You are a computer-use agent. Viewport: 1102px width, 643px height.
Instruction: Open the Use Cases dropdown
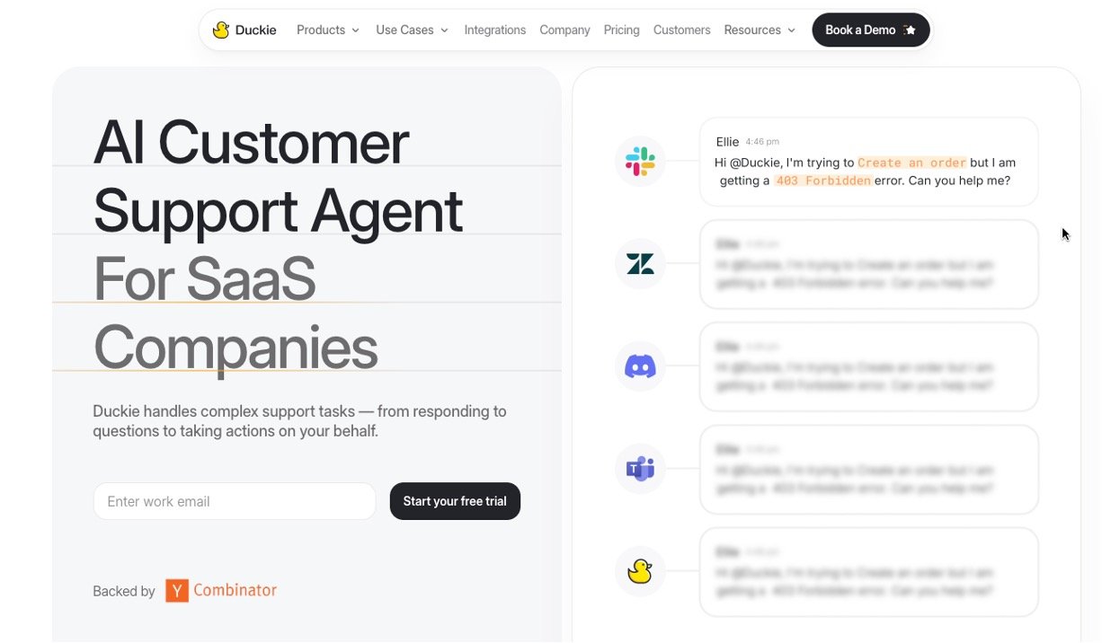pos(412,30)
